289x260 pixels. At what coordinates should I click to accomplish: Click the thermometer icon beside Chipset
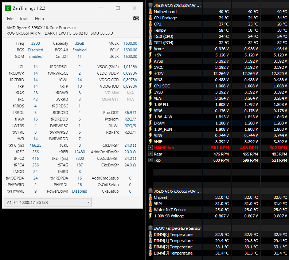click(151, 197)
